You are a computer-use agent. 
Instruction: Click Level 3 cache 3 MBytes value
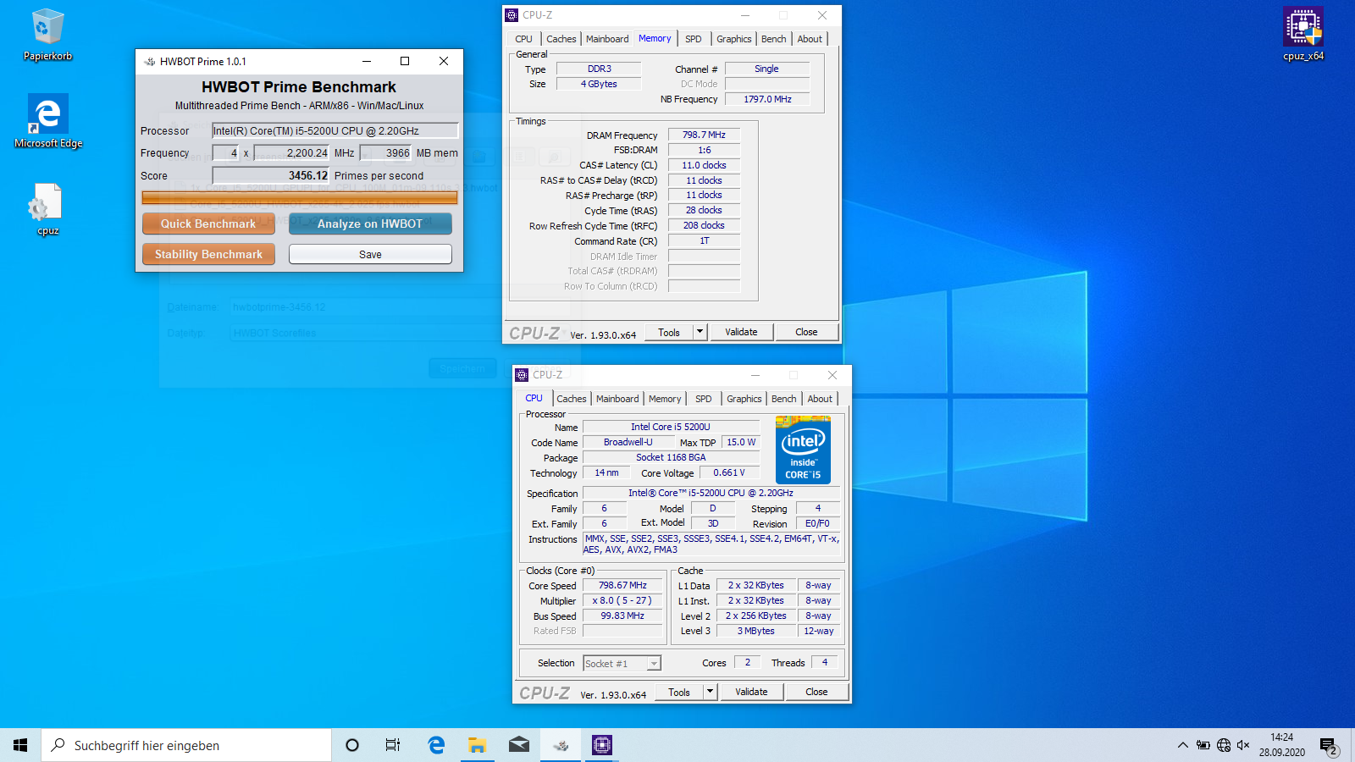coord(755,631)
